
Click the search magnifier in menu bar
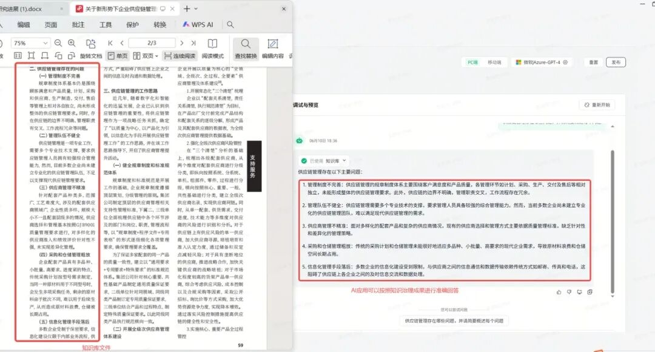click(230, 25)
